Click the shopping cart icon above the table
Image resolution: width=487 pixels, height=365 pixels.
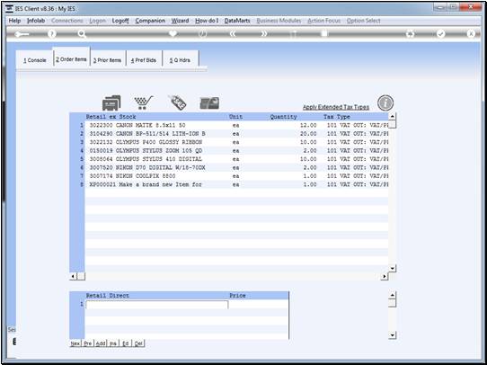click(x=143, y=102)
